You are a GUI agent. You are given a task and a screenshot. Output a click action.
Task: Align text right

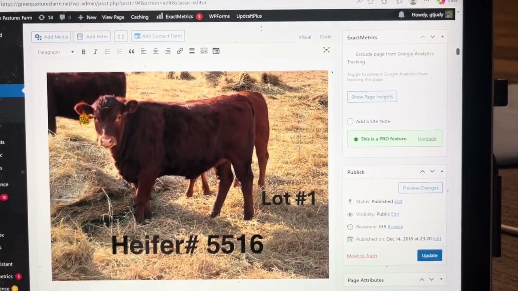[x=168, y=51]
